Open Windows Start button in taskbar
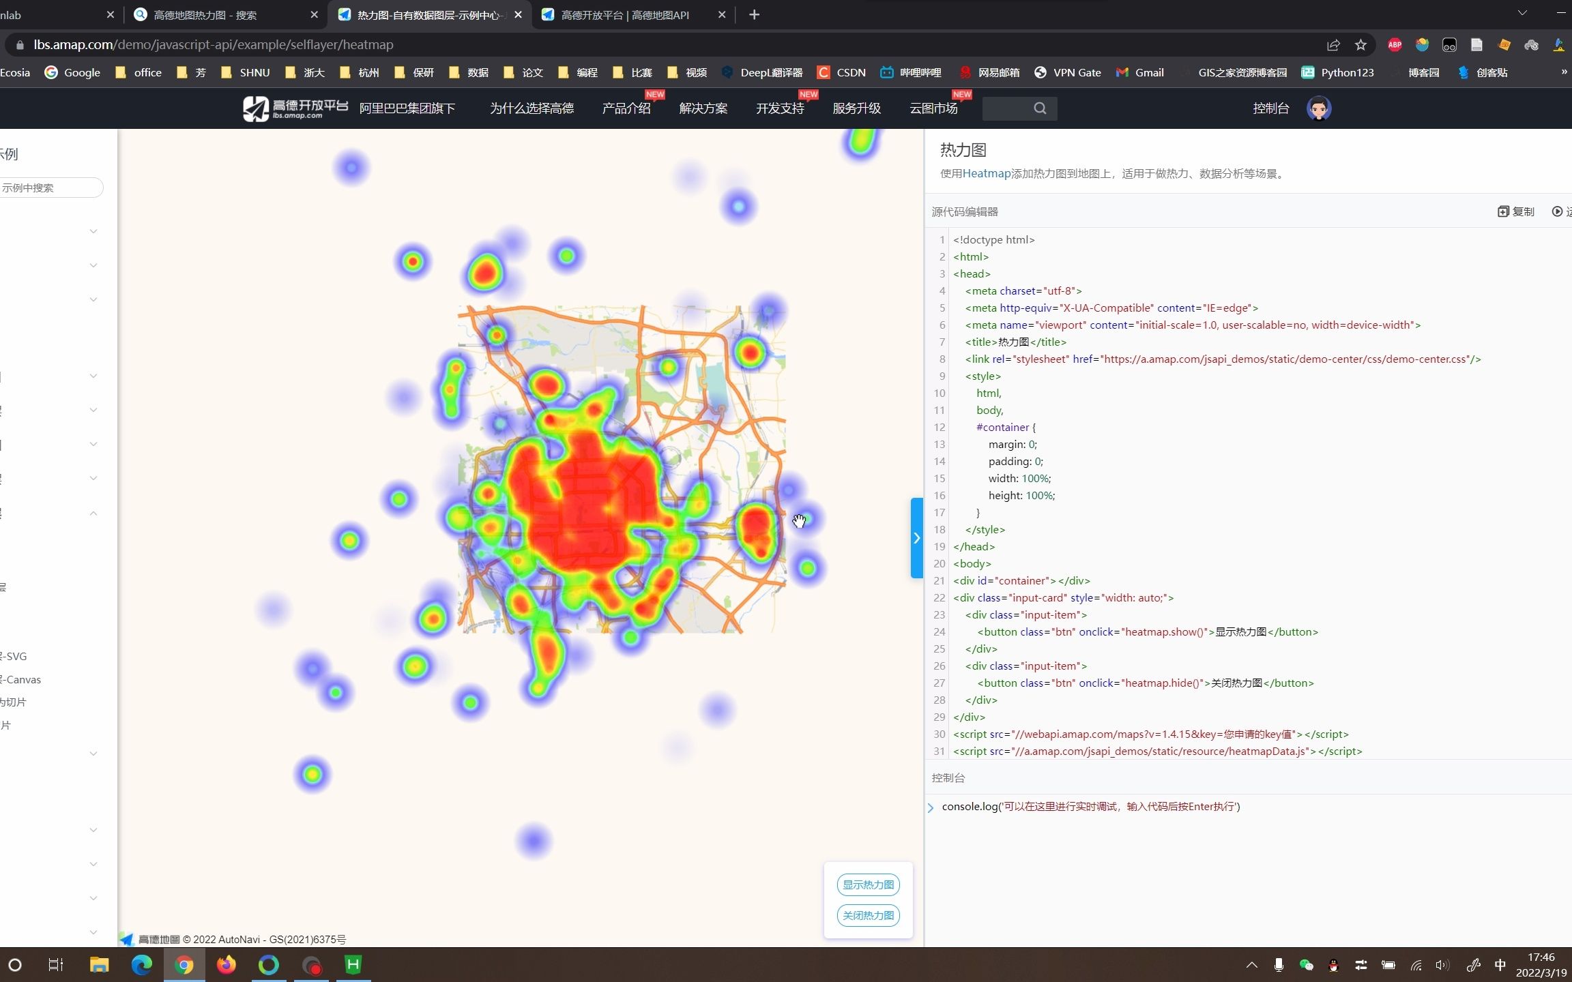This screenshot has width=1572, height=982. tap(15, 965)
